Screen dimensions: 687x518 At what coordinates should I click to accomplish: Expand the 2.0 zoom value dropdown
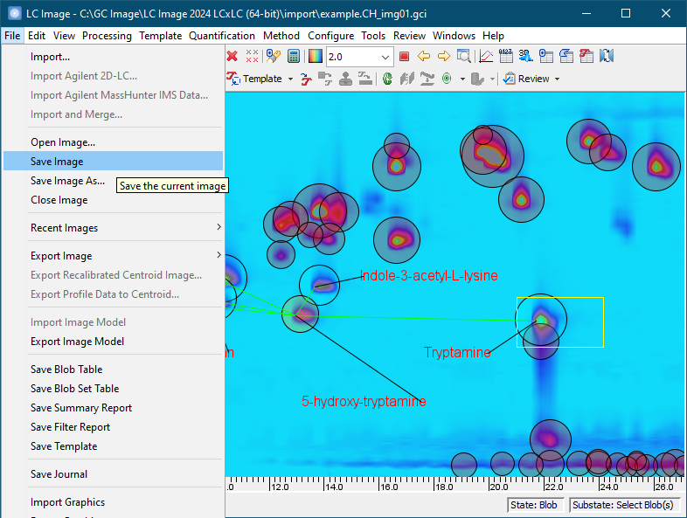(385, 57)
